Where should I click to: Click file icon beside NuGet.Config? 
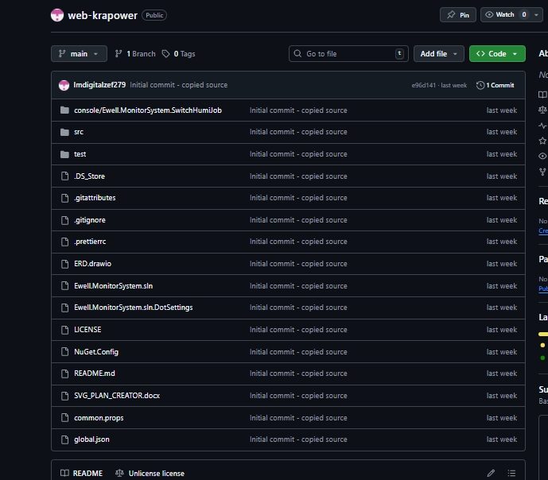[64, 352]
